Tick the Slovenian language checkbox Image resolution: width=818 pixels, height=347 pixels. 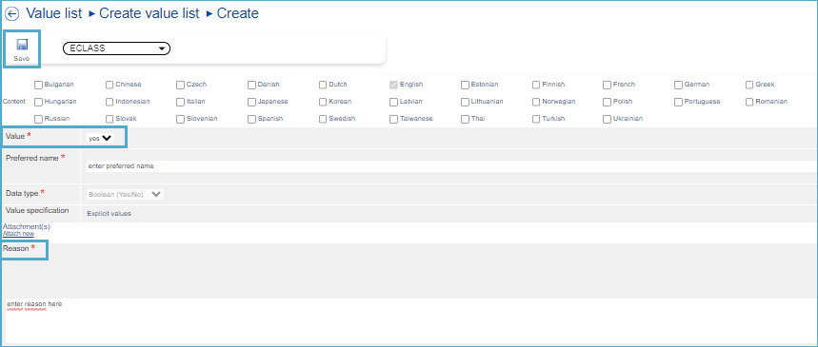tap(180, 119)
